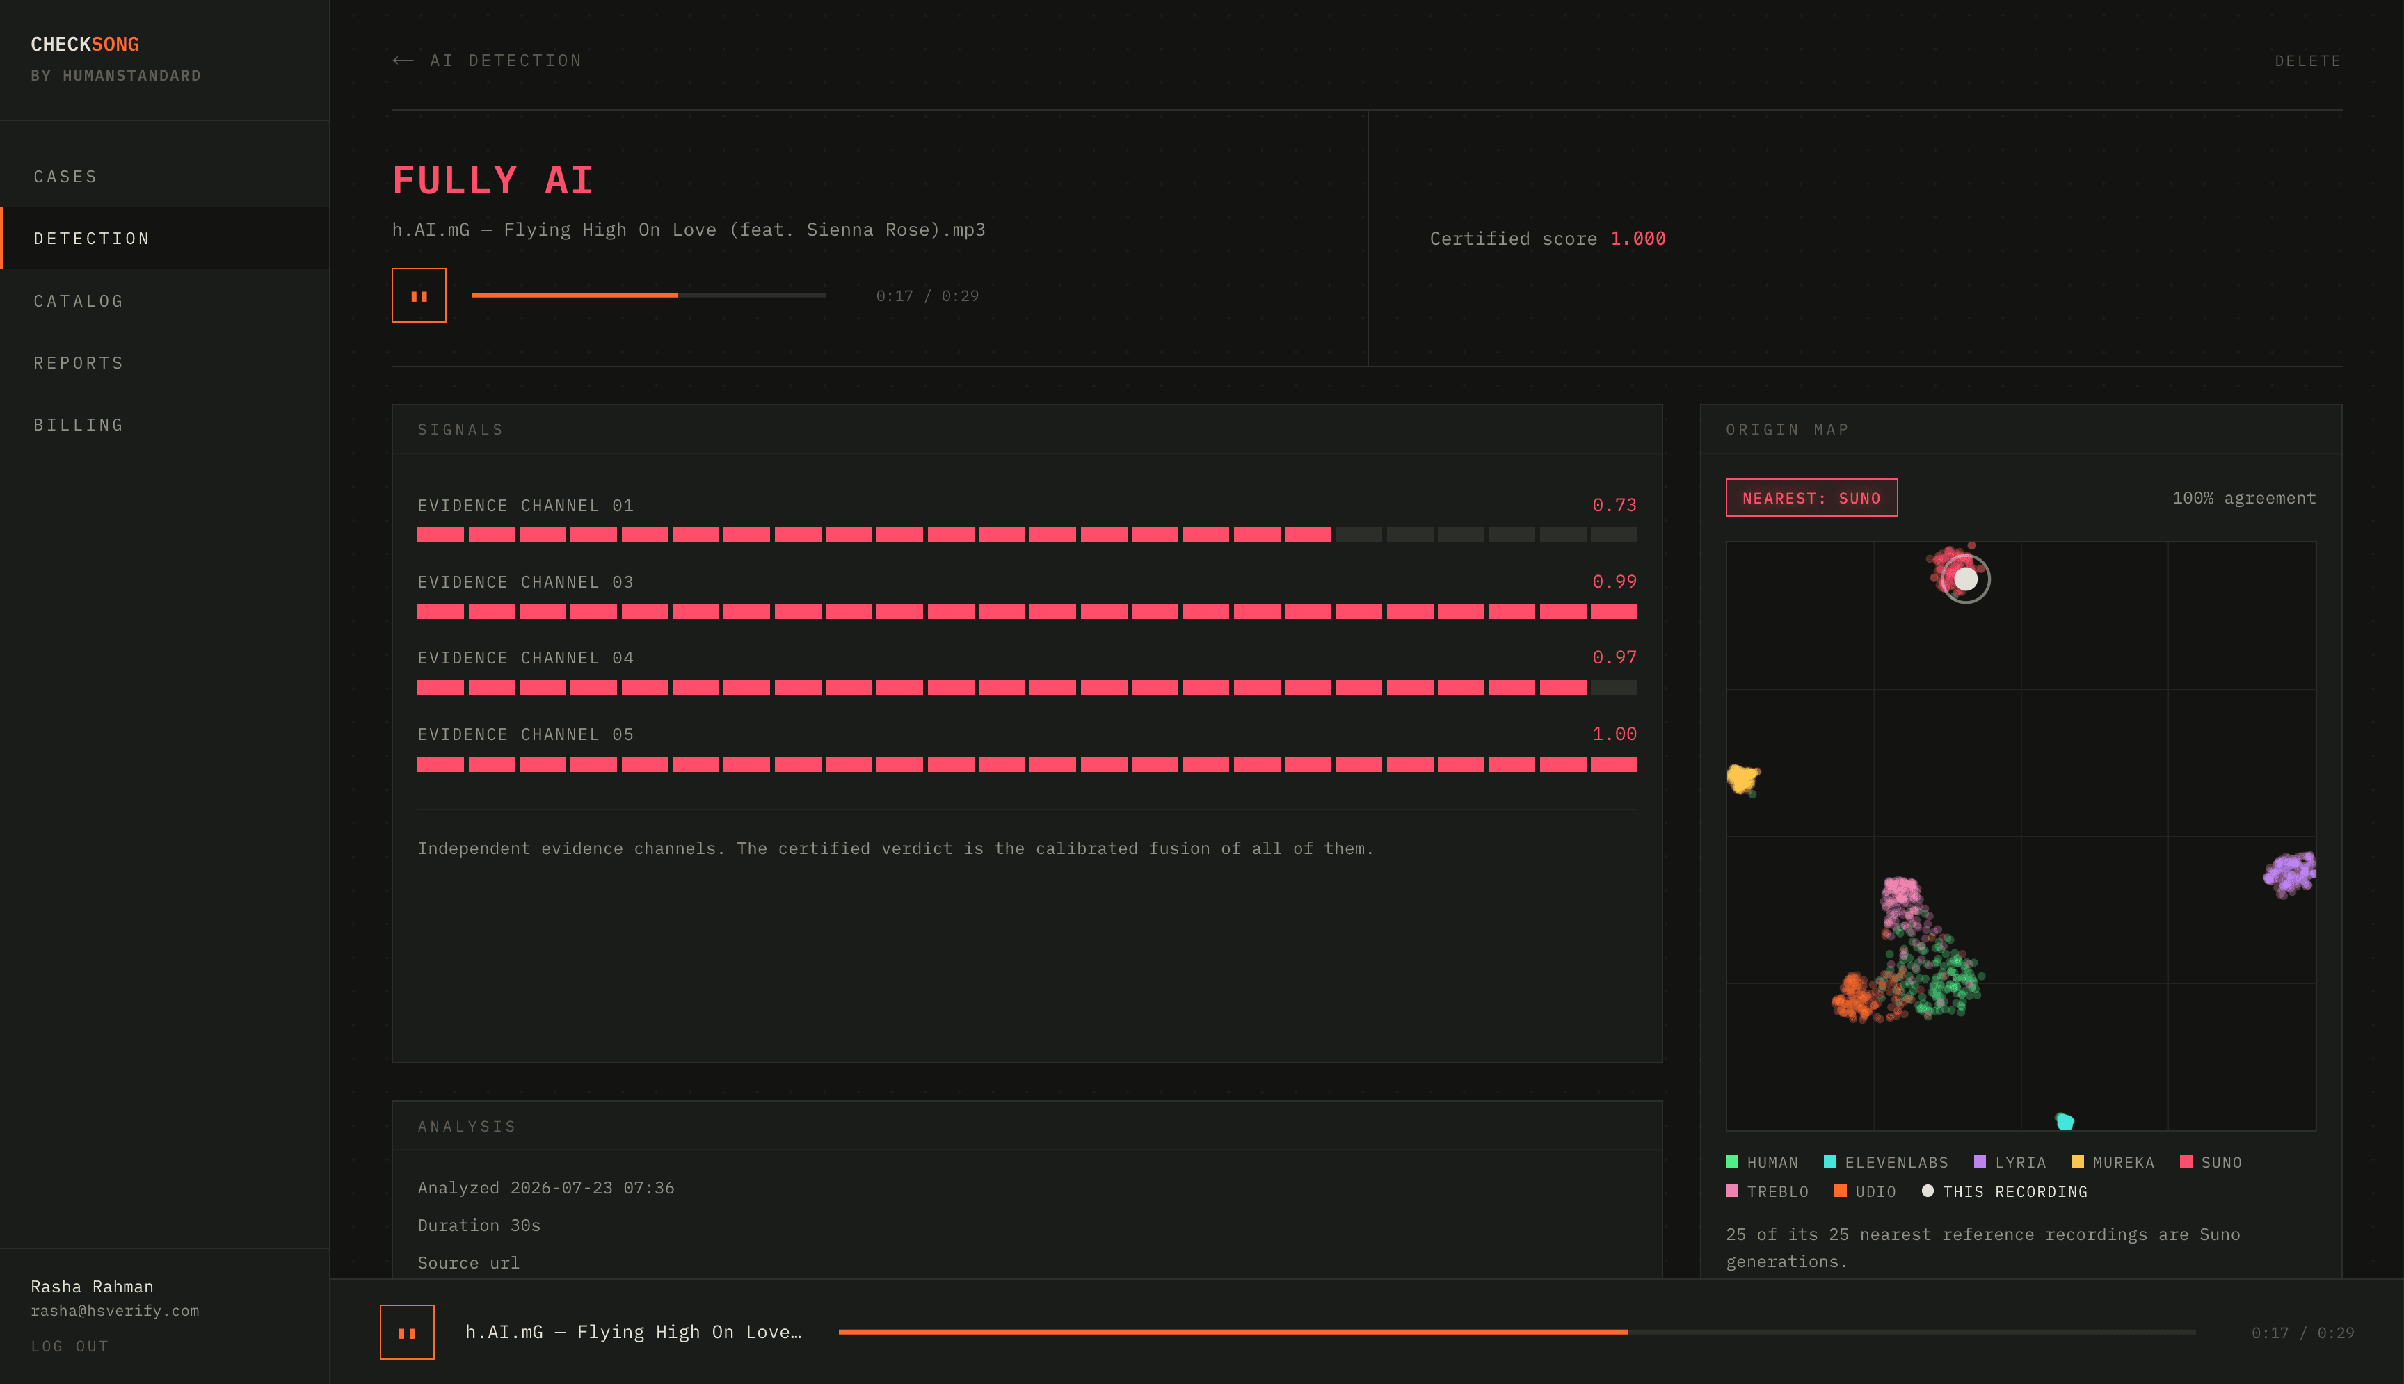This screenshot has height=1384, width=2404.
Task: Click the purple Lyria legend swatch
Action: 1980,1161
